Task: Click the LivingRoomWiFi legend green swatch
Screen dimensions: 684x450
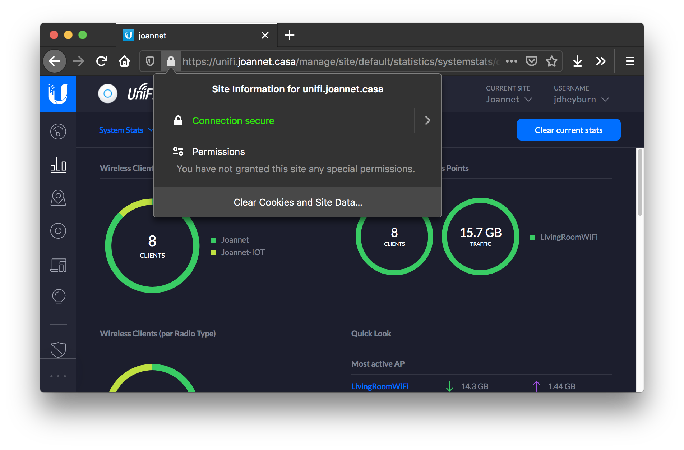Action: point(532,237)
